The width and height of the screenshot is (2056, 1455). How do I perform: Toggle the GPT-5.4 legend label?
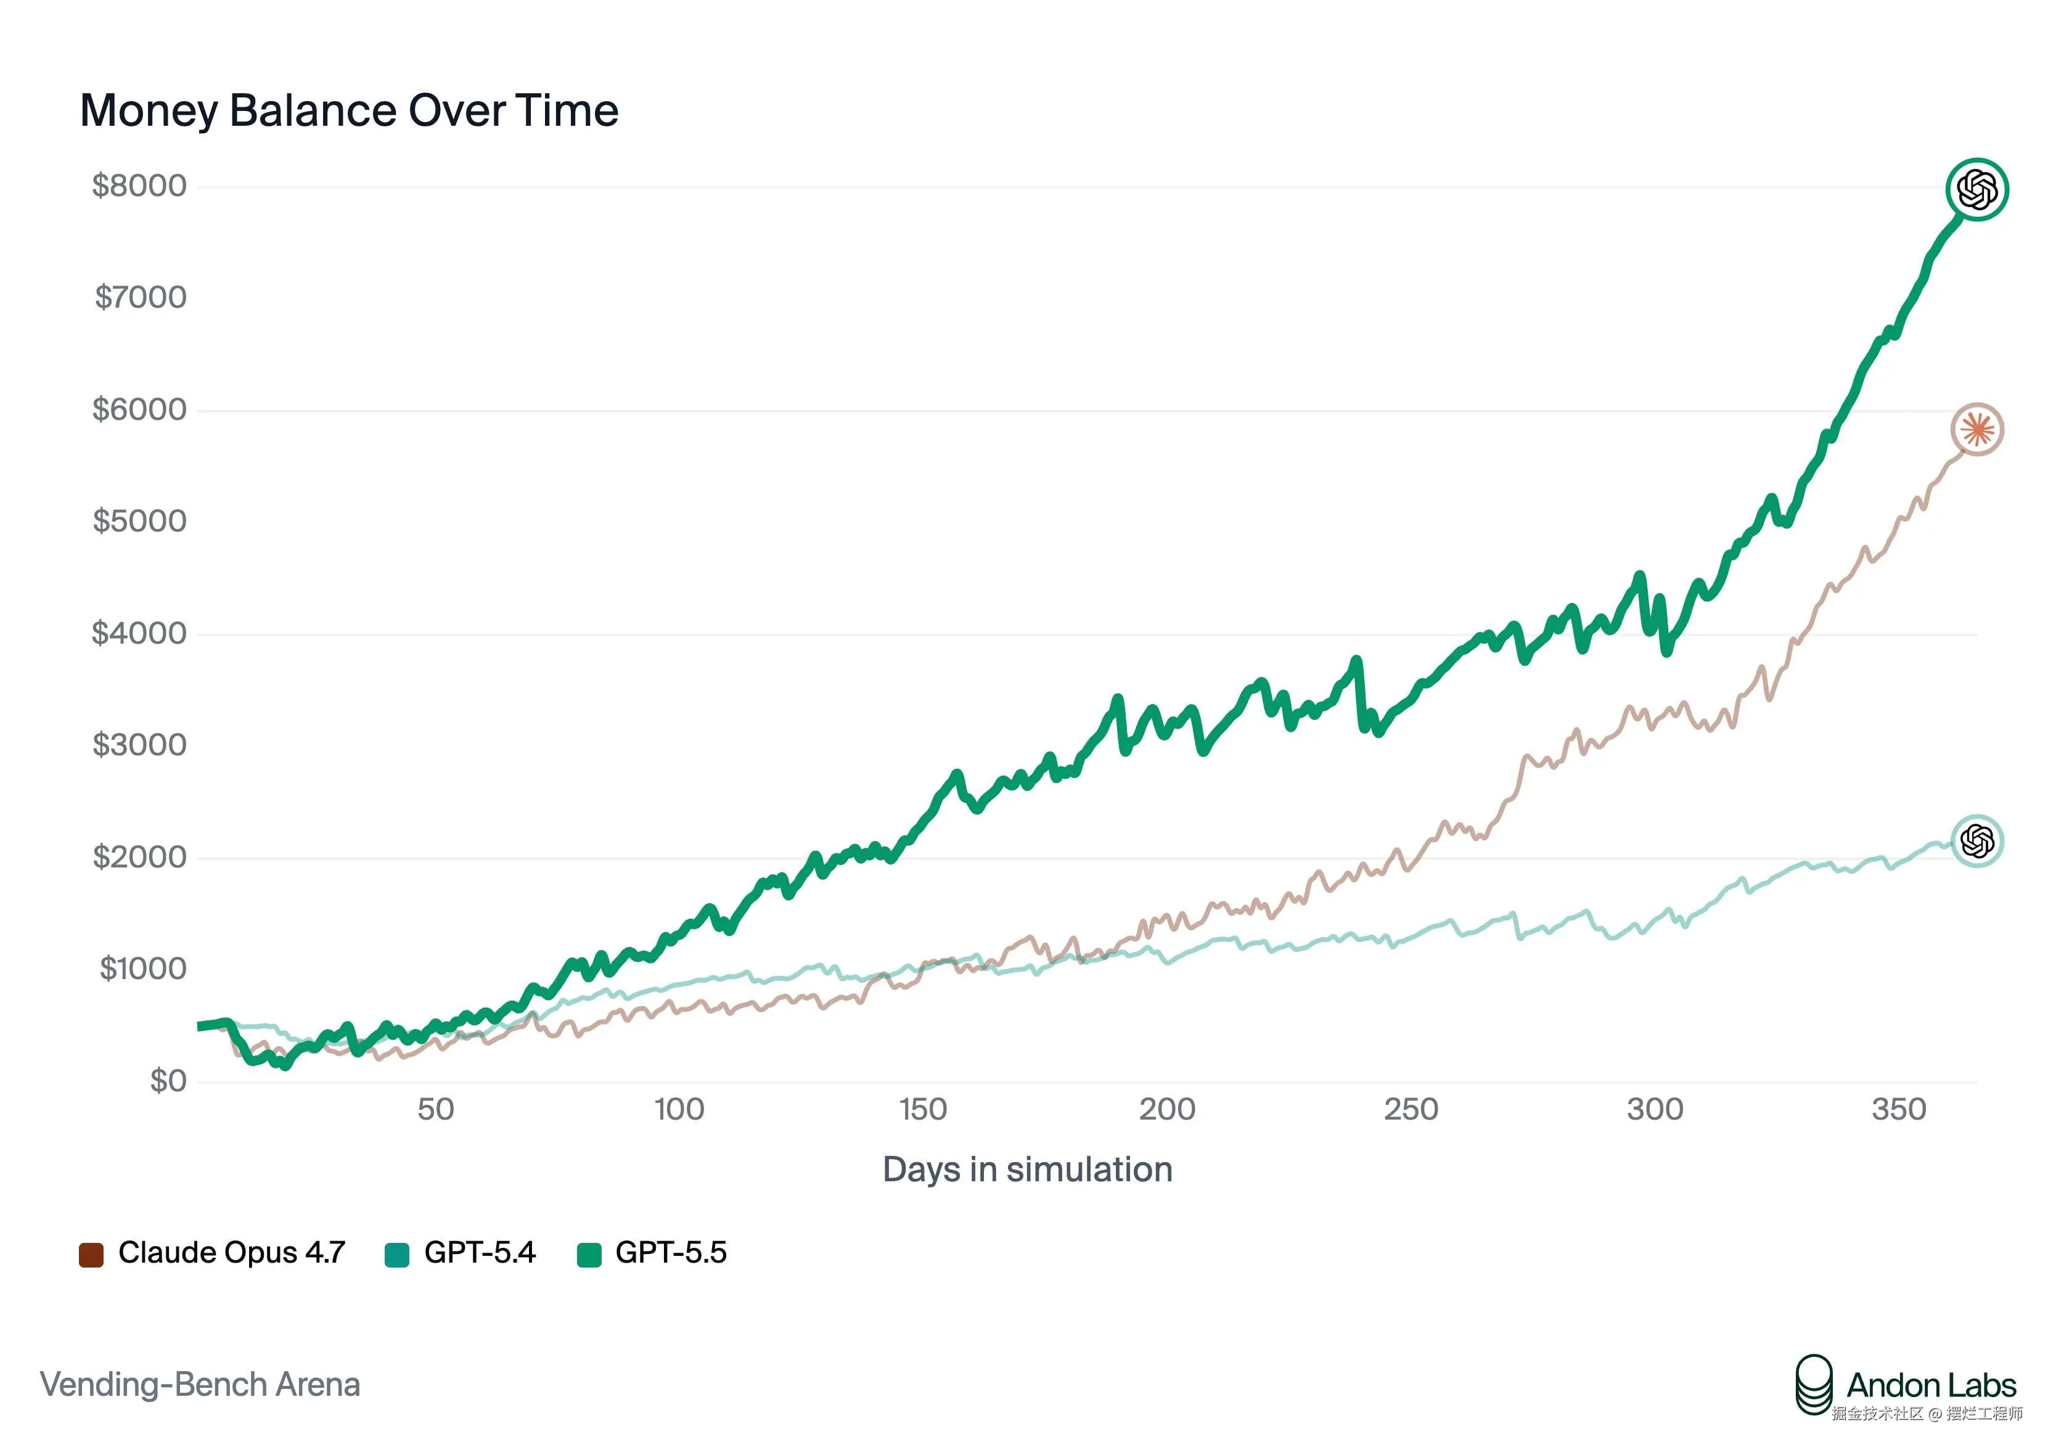(479, 1253)
